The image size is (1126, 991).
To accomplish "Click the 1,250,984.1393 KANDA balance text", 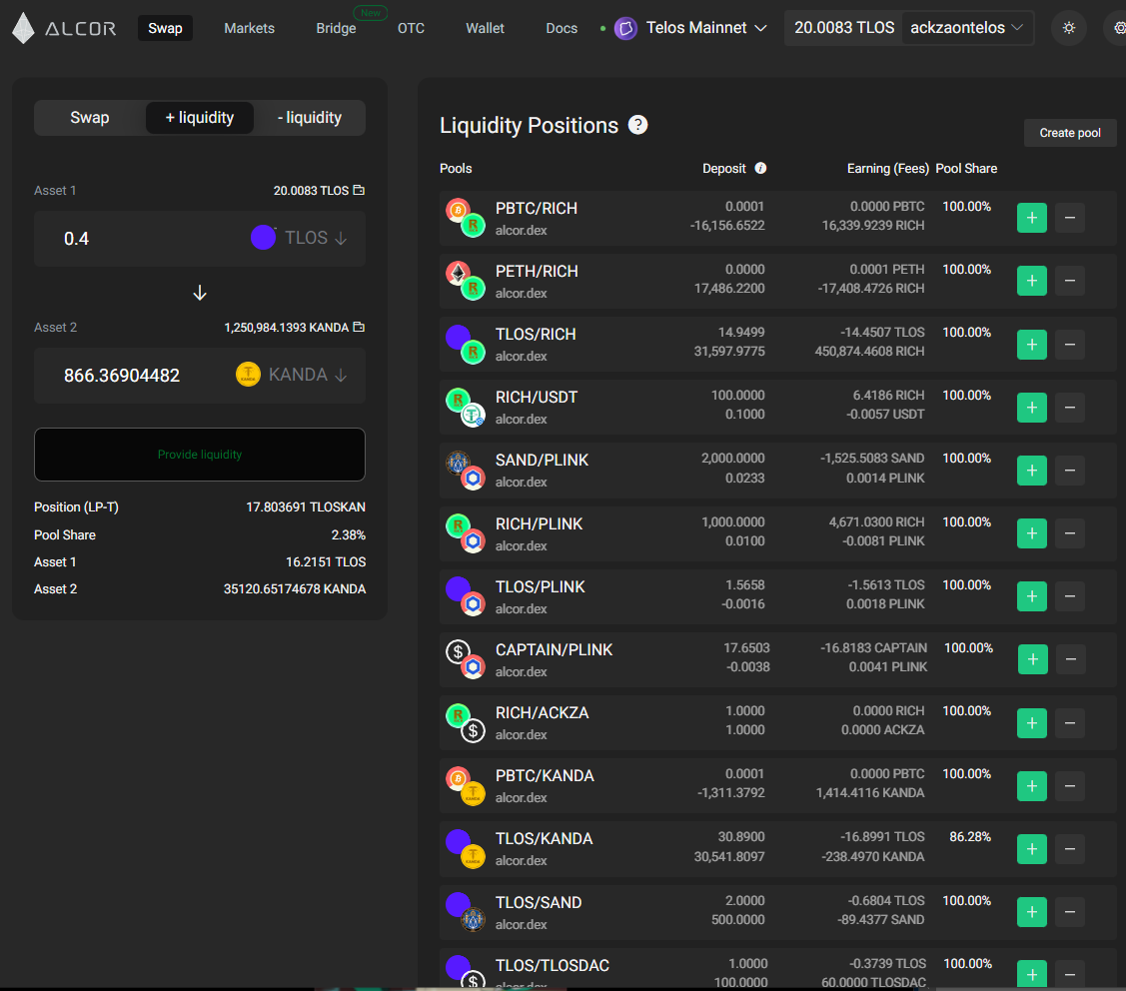I will pos(286,328).
